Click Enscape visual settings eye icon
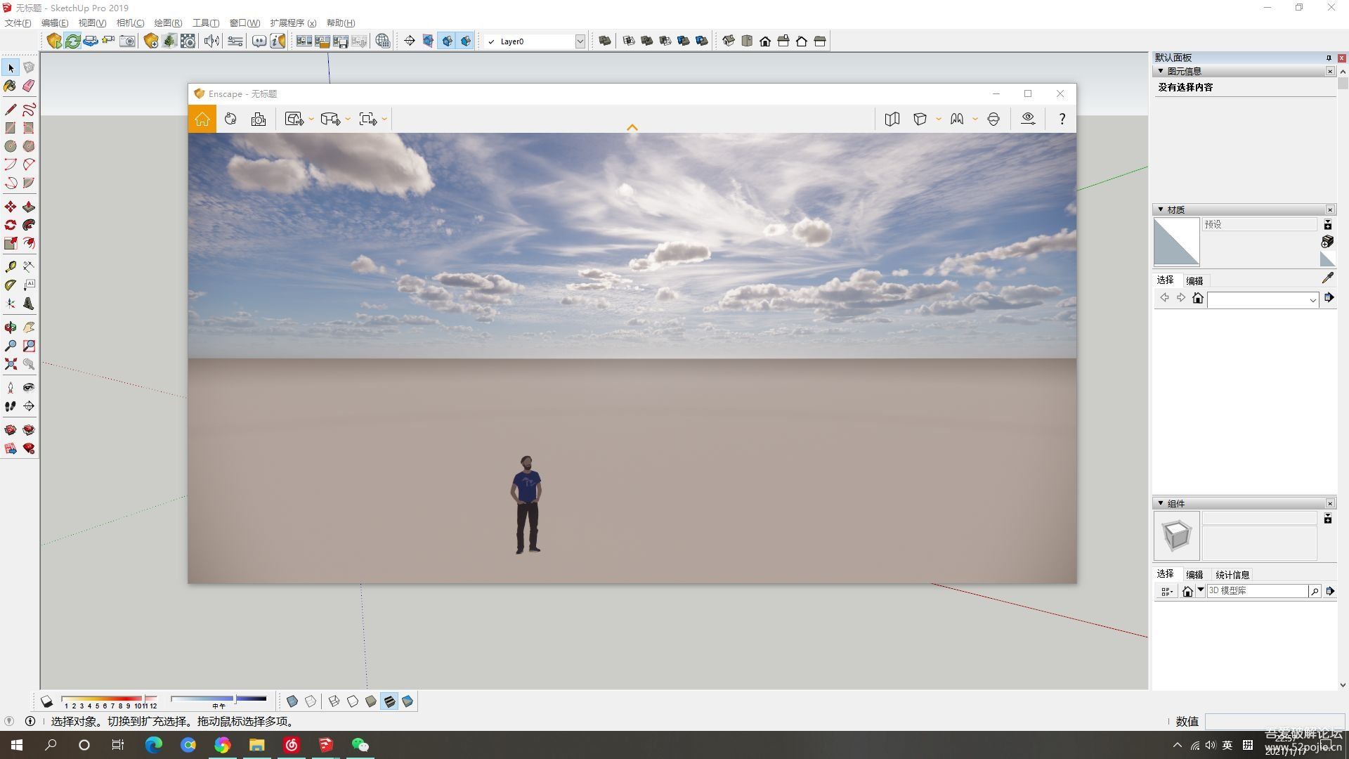Screen dimensions: 1349x759 [1028, 119]
